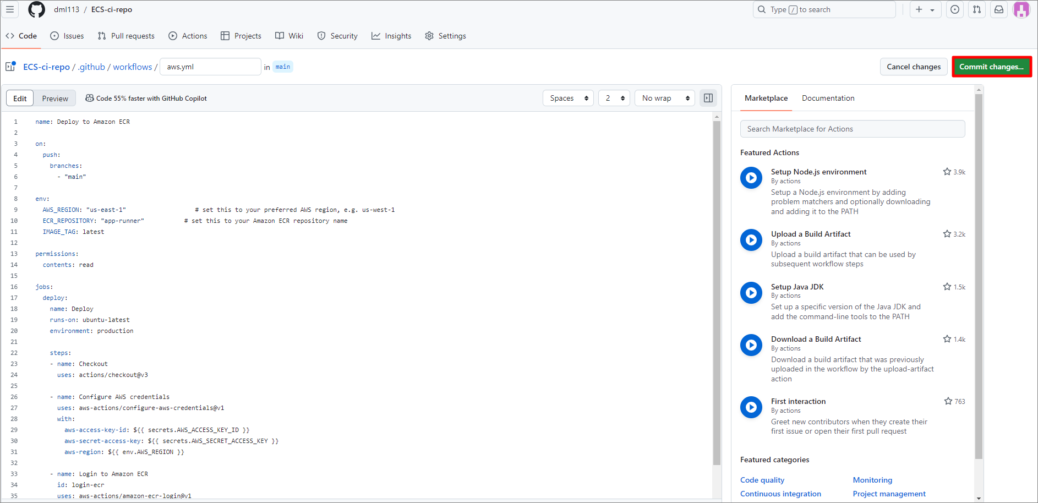Navigate to .github folder breadcrumb
Viewport: 1038px width, 503px height.
click(91, 67)
